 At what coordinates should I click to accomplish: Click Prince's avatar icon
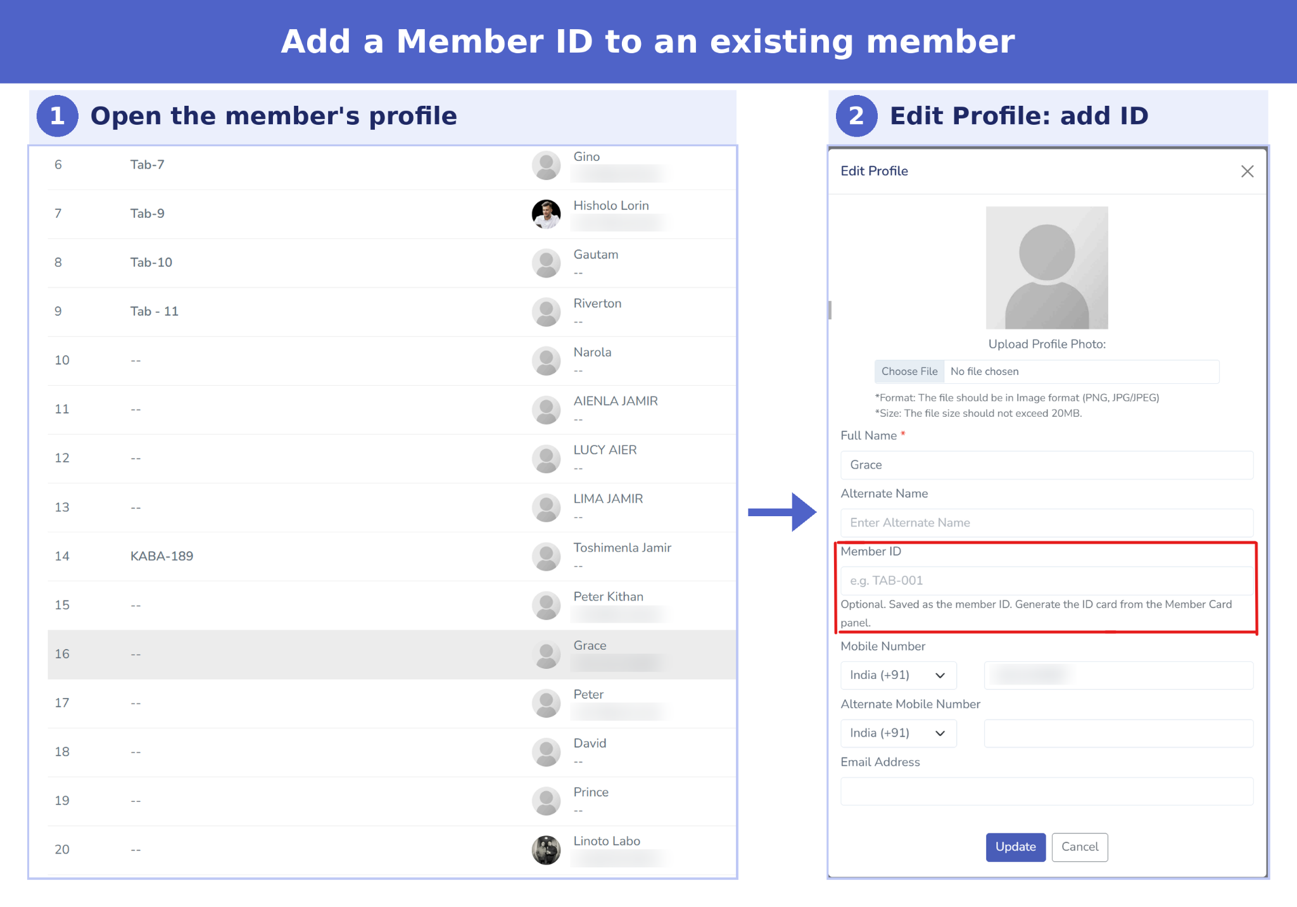point(546,801)
